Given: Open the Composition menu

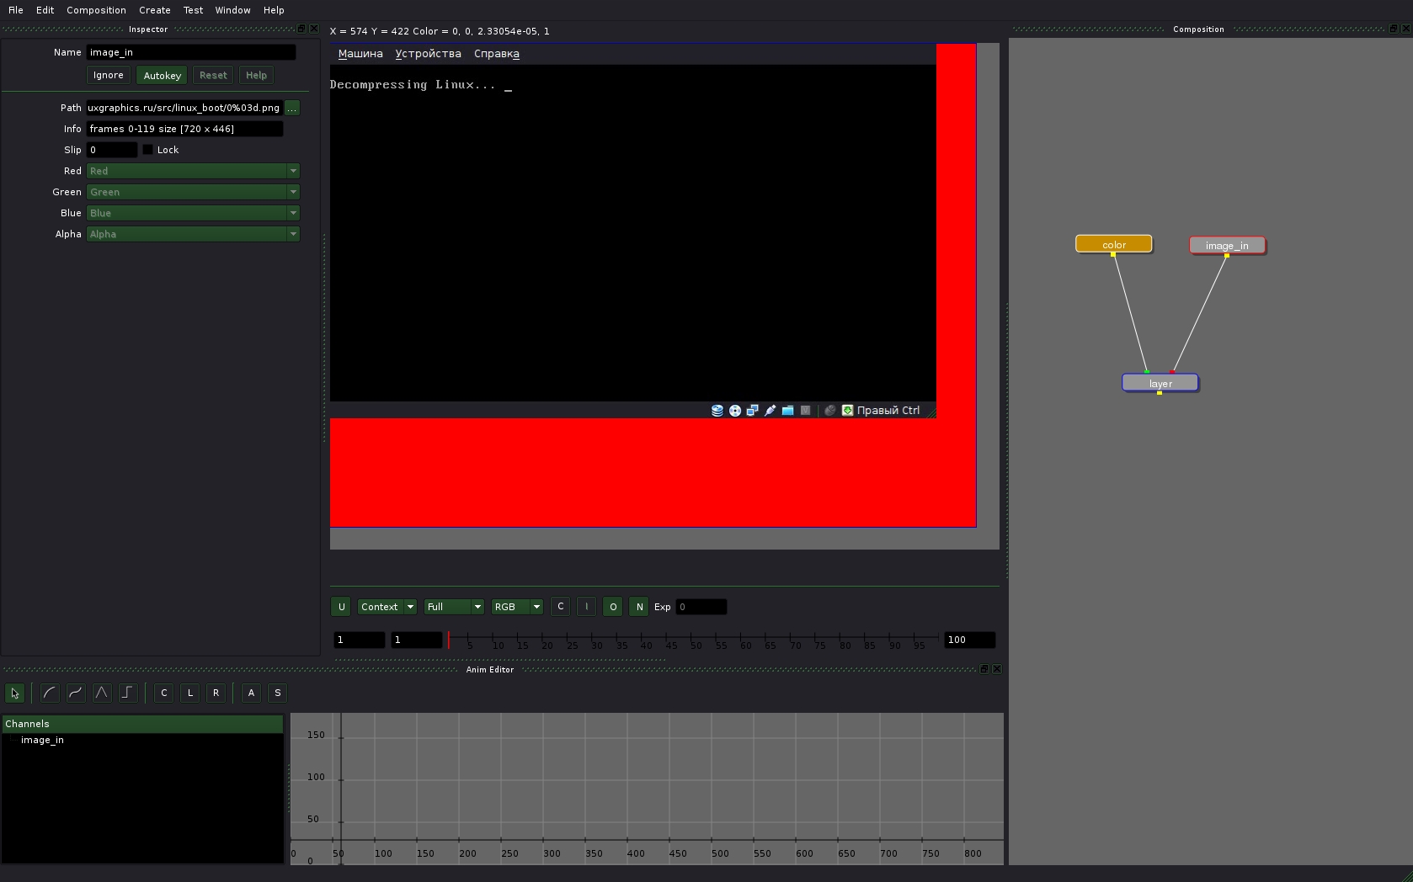Looking at the screenshot, I should [x=96, y=10].
